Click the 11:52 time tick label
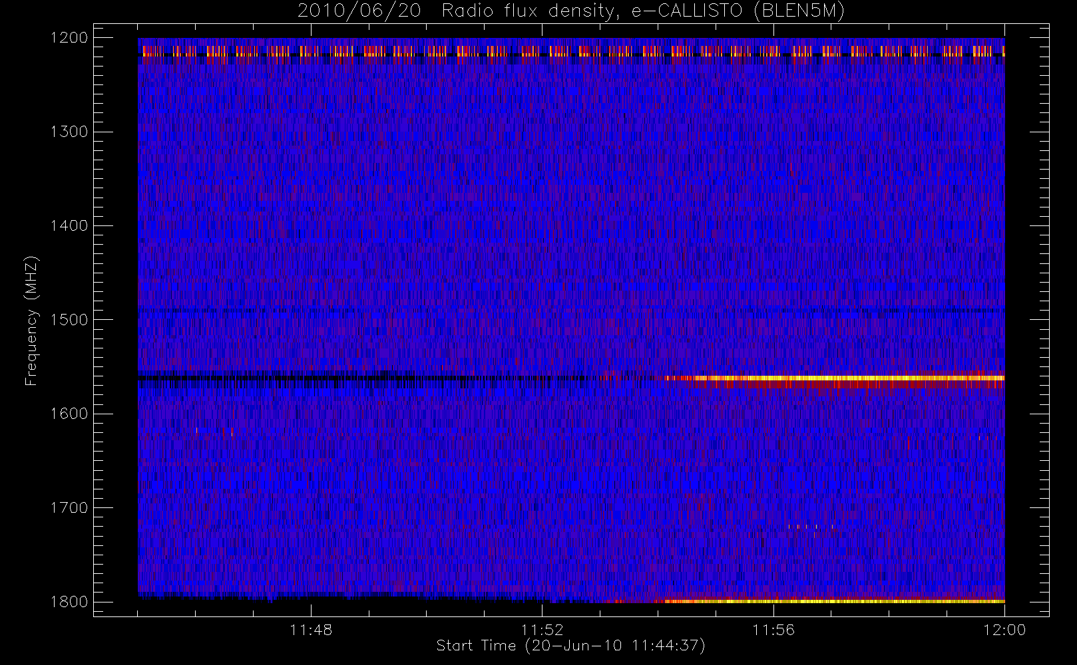Image resolution: width=1077 pixels, height=665 pixels. click(x=542, y=630)
